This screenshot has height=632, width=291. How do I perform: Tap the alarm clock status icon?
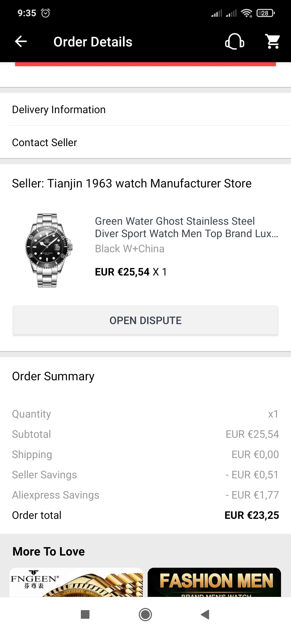click(46, 13)
